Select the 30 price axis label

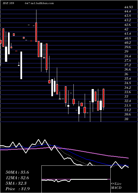tap(126, 119)
